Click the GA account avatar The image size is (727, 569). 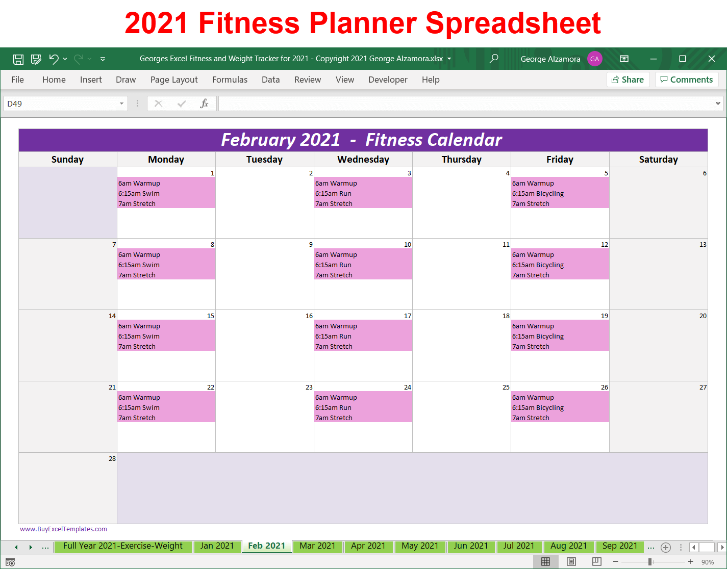[595, 59]
